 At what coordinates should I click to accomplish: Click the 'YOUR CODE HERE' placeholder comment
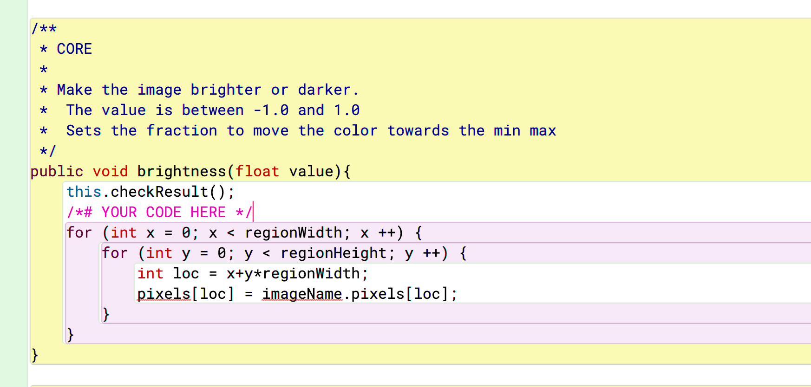tap(159, 212)
